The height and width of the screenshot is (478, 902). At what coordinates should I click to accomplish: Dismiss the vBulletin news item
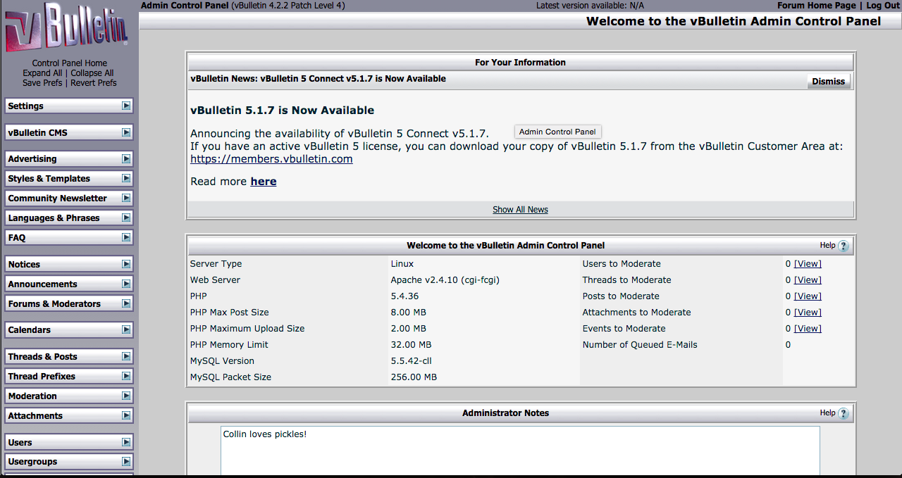(828, 82)
